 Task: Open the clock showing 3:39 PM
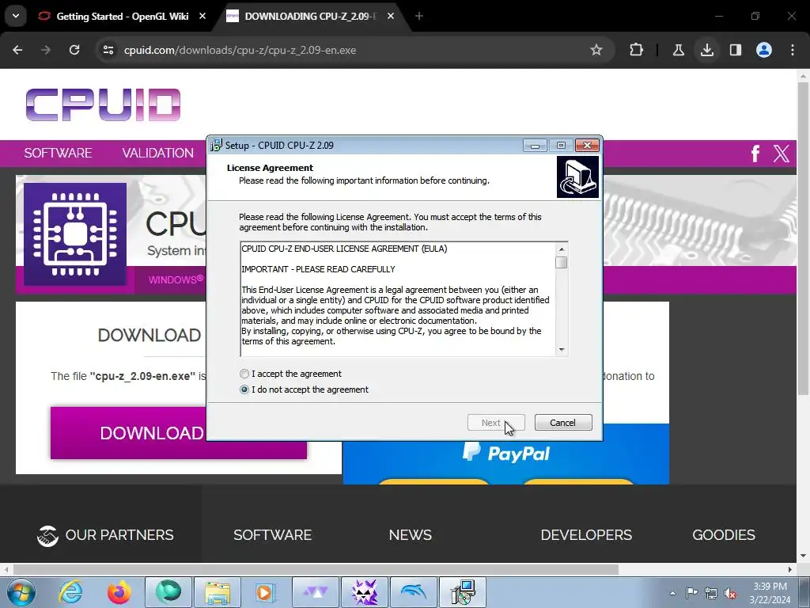pos(770,593)
